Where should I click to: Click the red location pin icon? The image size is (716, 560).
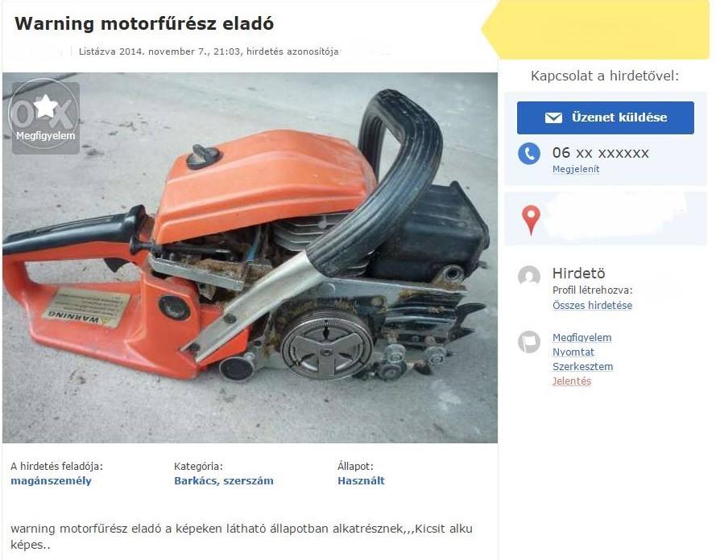[x=531, y=220]
